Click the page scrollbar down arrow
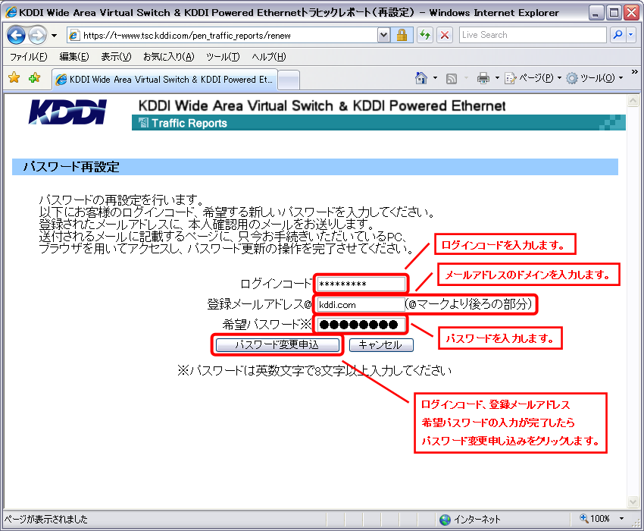The height and width of the screenshot is (531, 644). (x=633, y=501)
